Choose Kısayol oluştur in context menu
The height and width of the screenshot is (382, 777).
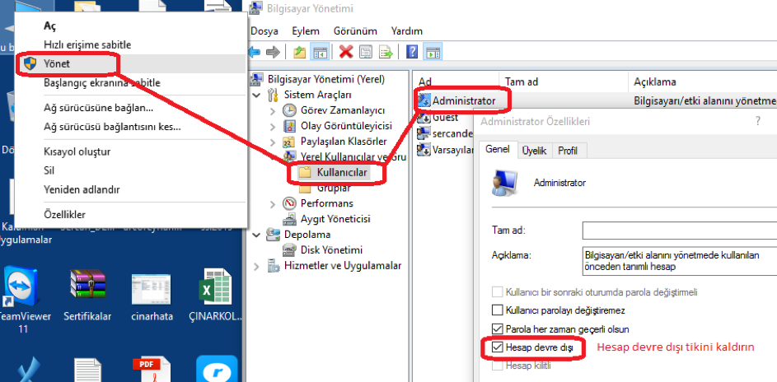pos(130,152)
